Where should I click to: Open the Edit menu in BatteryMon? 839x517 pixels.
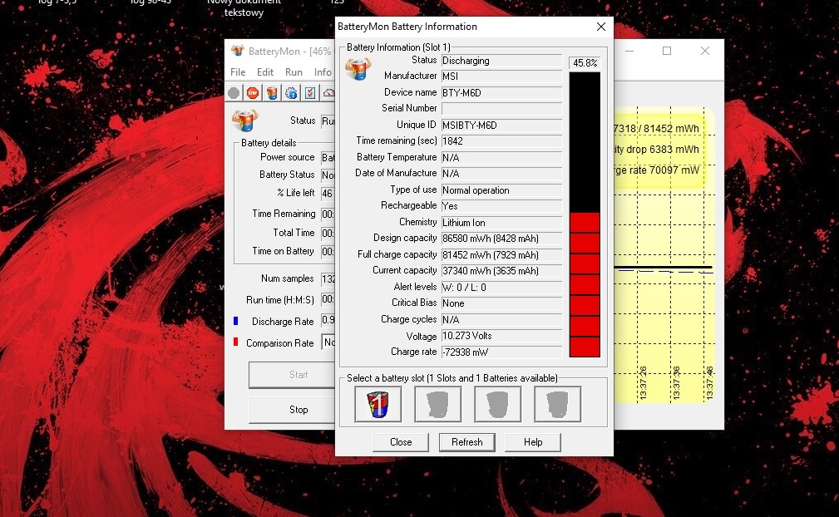[x=265, y=72]
